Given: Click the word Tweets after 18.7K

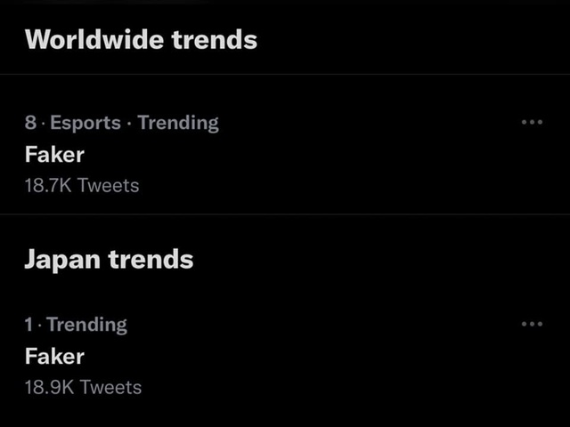Looking at the screenshot, I should (x=109, y=185).
